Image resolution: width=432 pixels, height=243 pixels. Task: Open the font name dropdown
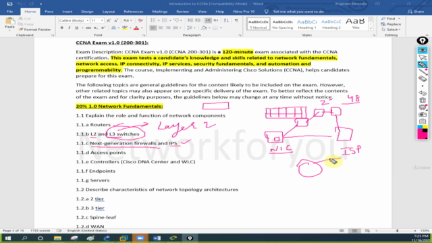pyautogui.click(x=88, y=21)
